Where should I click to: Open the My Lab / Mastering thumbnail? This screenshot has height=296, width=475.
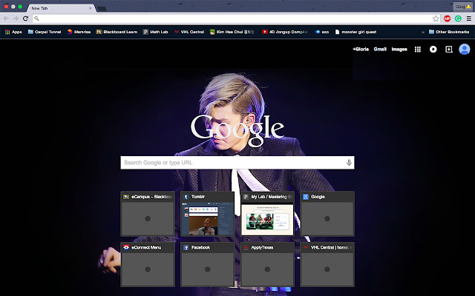tap(267, 214)
